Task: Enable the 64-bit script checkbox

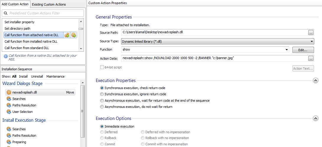Action: coord(102,67)
